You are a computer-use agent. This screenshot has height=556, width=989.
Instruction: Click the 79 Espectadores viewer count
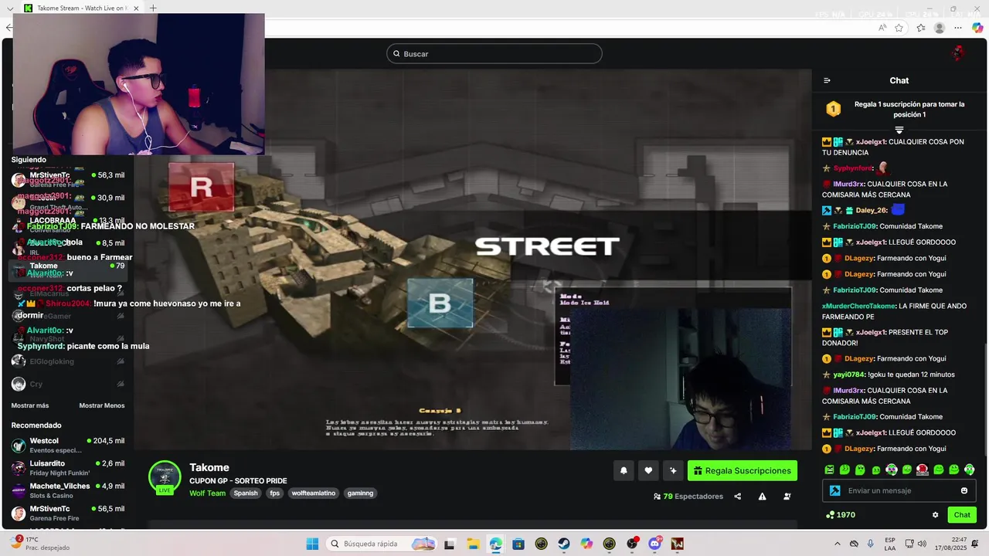(x=688, y=497)
